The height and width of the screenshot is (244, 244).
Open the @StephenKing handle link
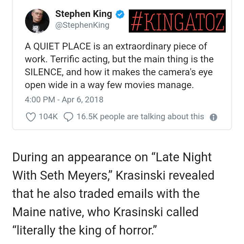pos(82,25)
